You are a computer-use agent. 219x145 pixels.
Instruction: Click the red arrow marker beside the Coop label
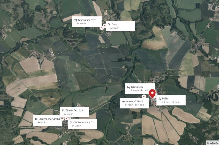pyautogui.click(x=105, y=26)
